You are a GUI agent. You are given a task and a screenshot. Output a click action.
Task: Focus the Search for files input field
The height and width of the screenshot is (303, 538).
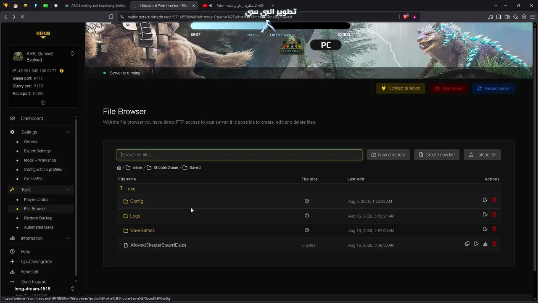coord(240,155)
